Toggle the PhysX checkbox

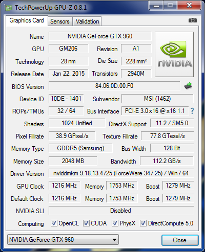click(x=115, y=223)
